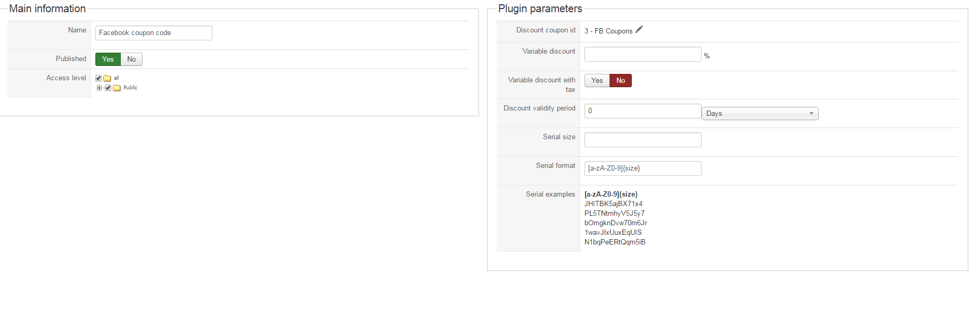Click into the Serial size field
972x322 pixels.
coord(642,140)
